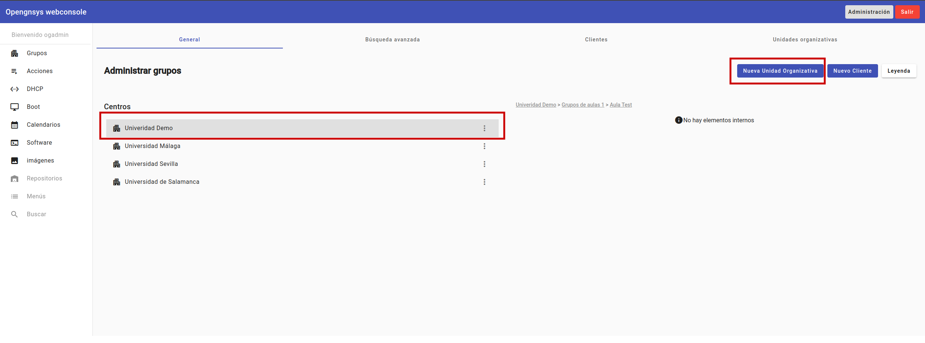Viewport: 925px width, 343px height.
Task: Select Universidad de Salamanca in Centros list
Action: 162,182
